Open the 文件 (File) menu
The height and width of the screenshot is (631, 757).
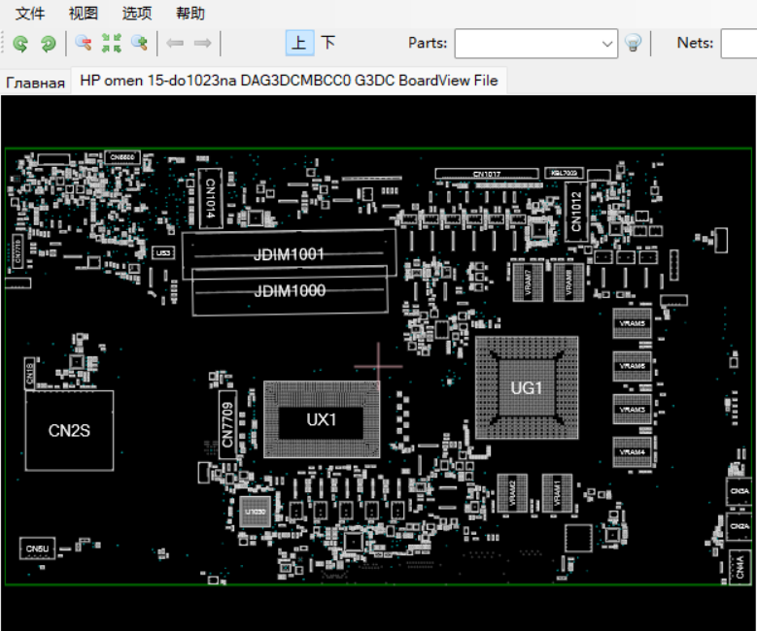[x=30, y=14]
